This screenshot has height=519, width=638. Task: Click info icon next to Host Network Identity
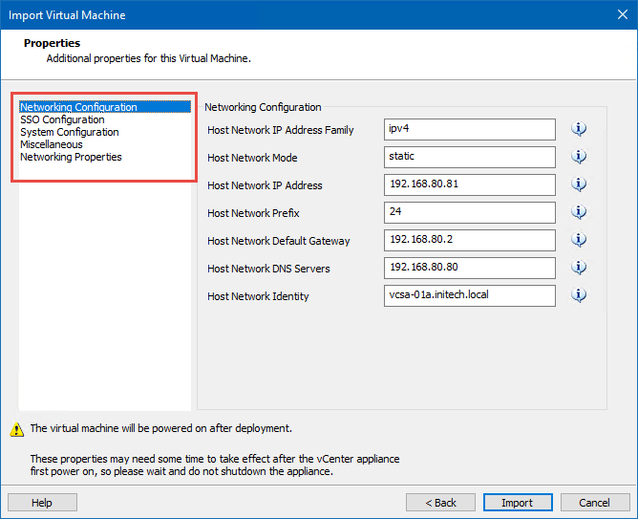[x=579, y=295]
